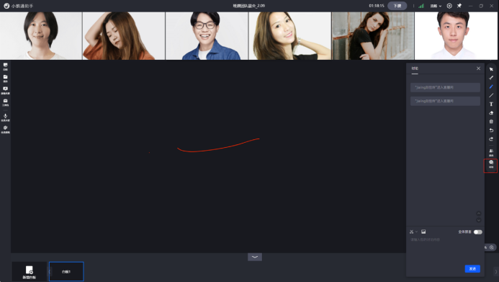The height and width of the screenshot is (282, 499).
Task: Select the arrow pointer tool
Action: point(491,69)
